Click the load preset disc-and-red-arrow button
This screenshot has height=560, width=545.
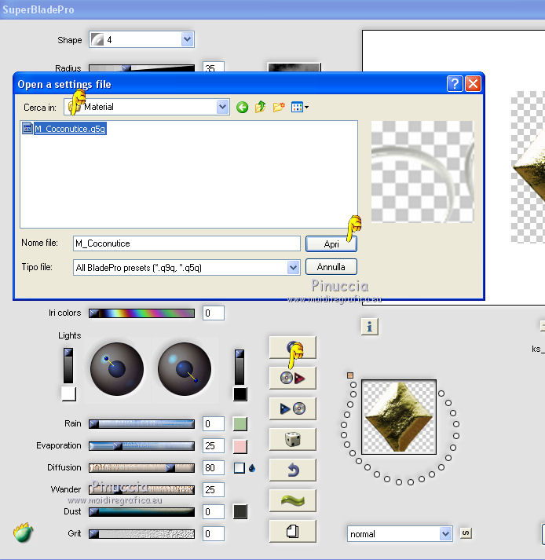(x=292, y=378)
